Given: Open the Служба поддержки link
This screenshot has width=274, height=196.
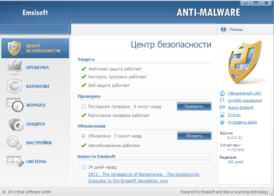Looking at the screenshot, I should [245, 100].
